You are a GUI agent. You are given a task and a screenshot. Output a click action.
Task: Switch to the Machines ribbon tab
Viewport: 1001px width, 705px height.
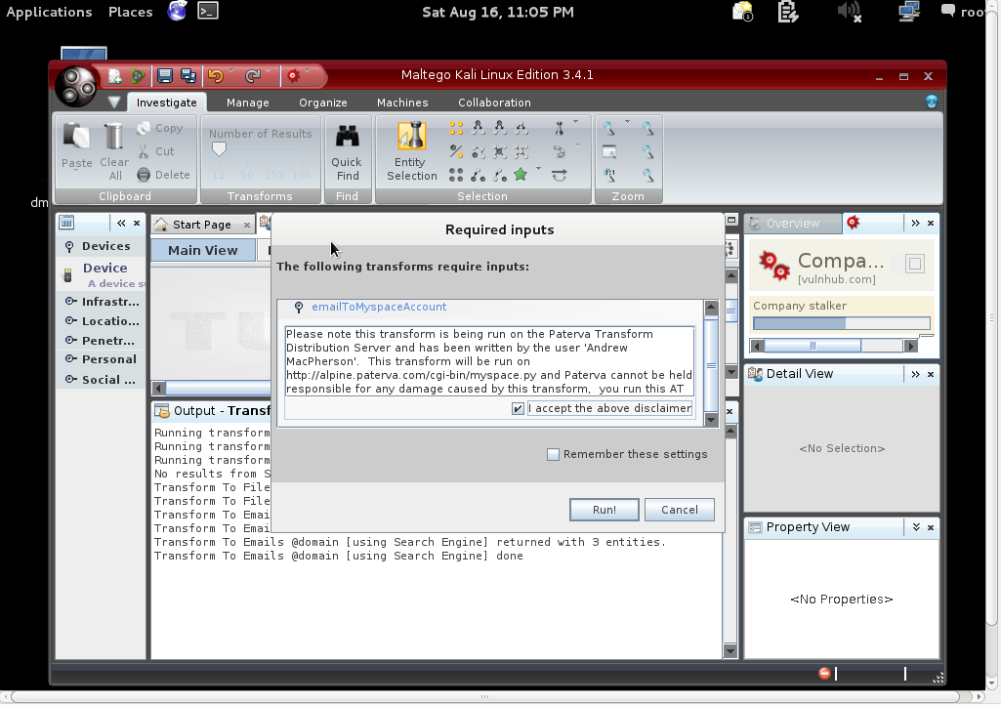tap(402, 103)
